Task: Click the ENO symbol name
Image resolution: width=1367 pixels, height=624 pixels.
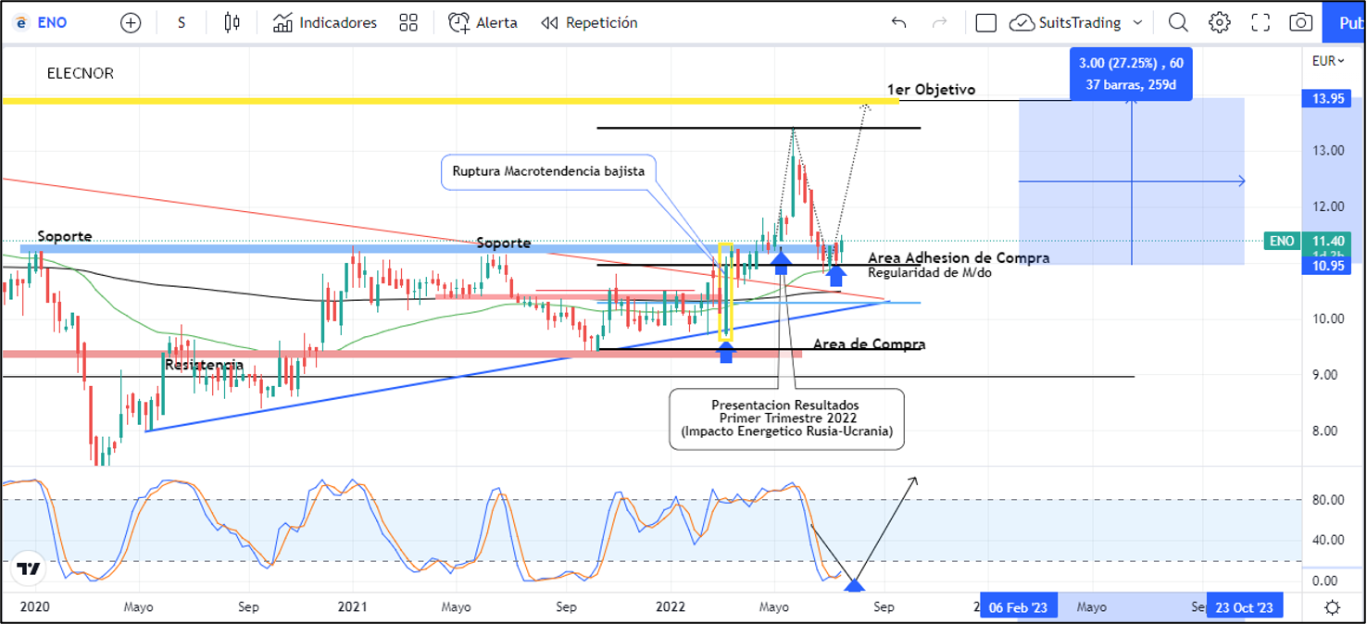Action: pos(52,23)
